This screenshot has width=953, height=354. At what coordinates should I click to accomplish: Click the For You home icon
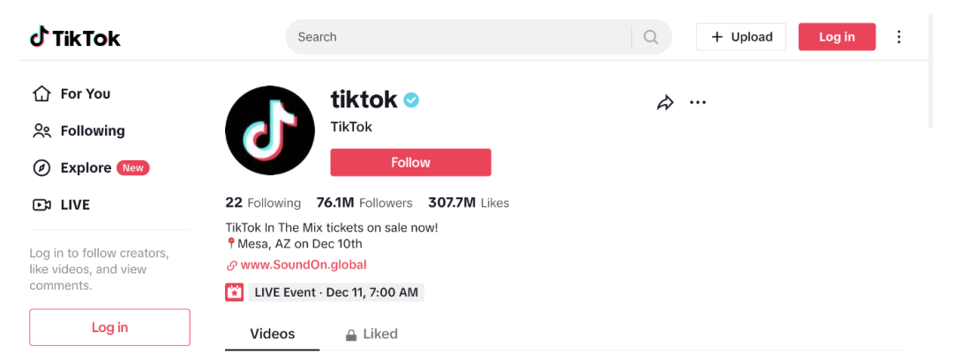[x=41, y=94]
